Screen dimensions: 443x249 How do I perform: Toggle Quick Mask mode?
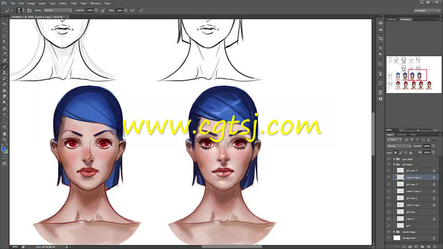click(x=4, y=157)
